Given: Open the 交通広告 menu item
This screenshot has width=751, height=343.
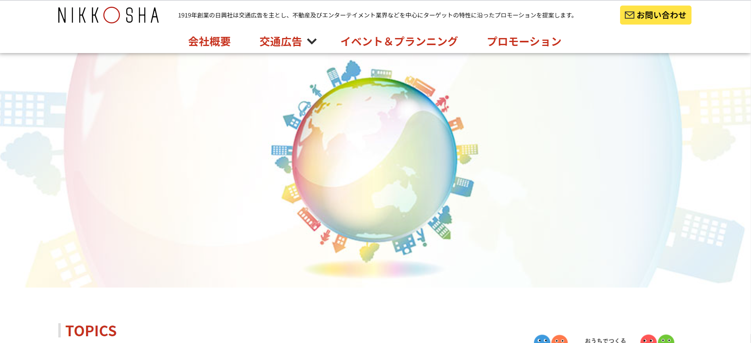Looking at the screenshot, I should click(x=280, y=42).
